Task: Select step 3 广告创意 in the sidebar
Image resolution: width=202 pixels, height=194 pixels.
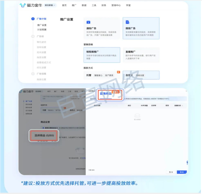Action: (x=39, y=74)
